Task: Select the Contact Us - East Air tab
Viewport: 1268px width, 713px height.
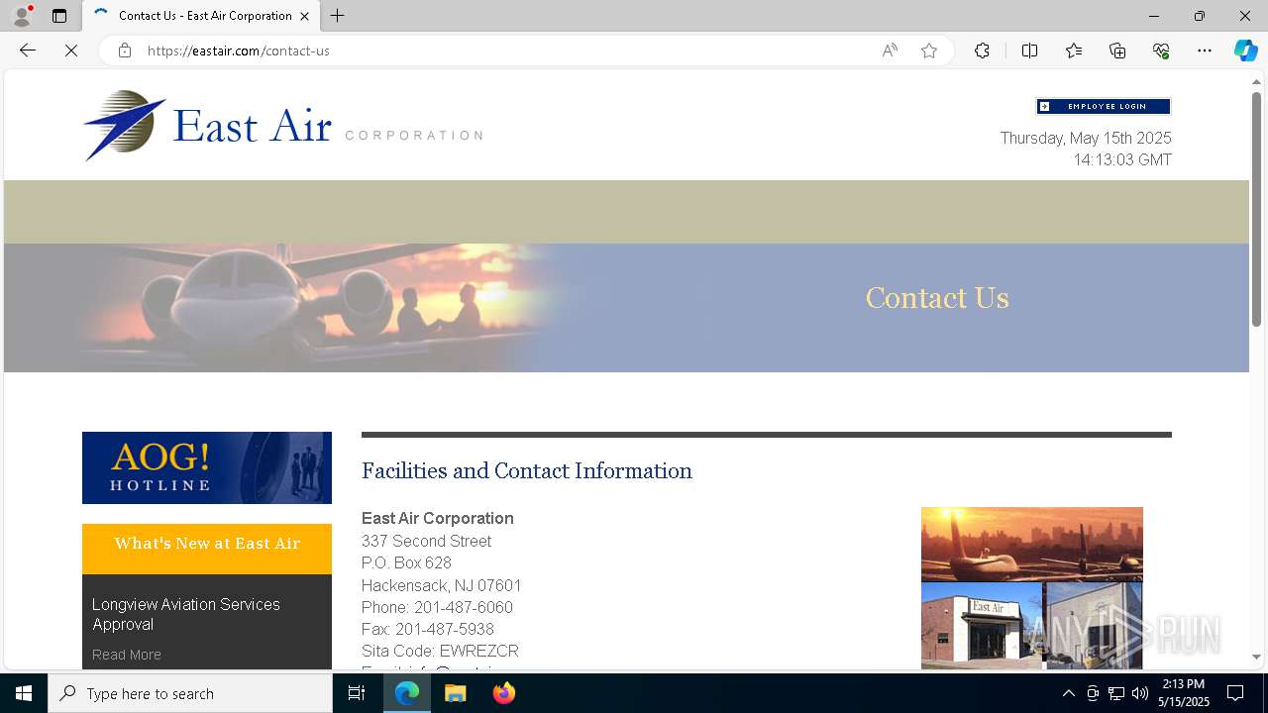Action: (201, 16)
